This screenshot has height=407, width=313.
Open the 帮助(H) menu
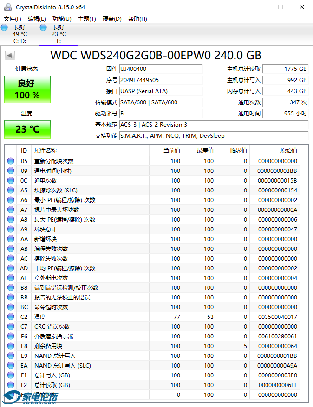pyautogui.click(x=137, y=19)
